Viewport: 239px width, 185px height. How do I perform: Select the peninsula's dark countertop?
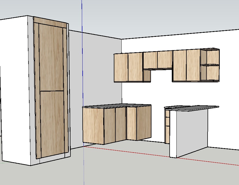(x=195, y=108)
